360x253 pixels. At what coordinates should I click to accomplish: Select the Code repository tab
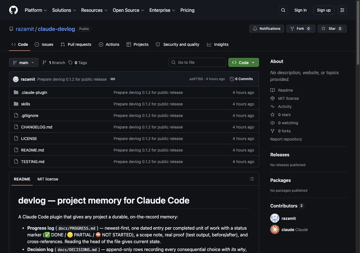(20, 44)
